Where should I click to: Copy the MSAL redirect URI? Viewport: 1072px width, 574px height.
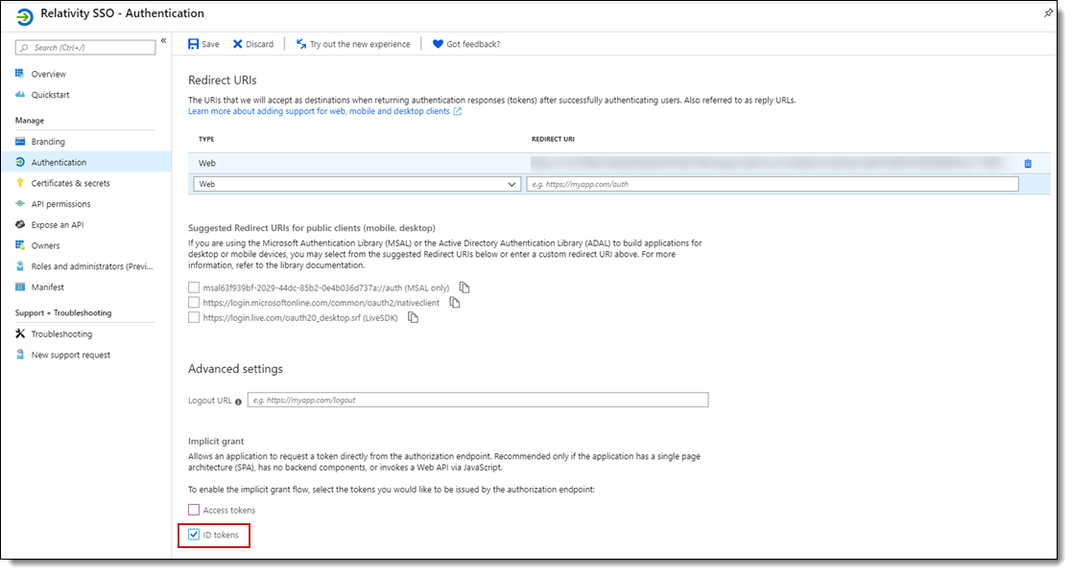(x=465, y=287)
